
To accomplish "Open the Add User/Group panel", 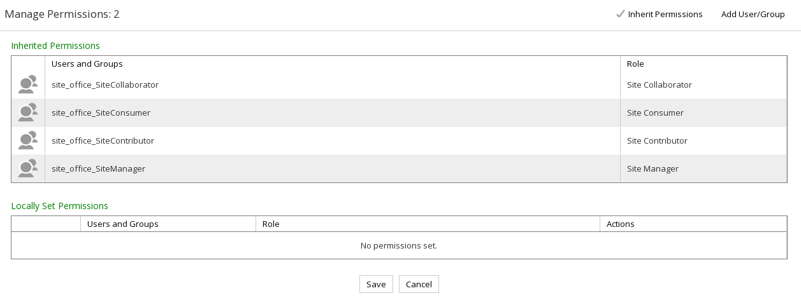I will [753, 14].
